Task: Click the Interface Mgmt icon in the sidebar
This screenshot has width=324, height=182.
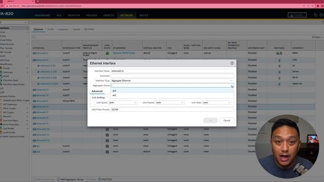Action: point(1,120)
